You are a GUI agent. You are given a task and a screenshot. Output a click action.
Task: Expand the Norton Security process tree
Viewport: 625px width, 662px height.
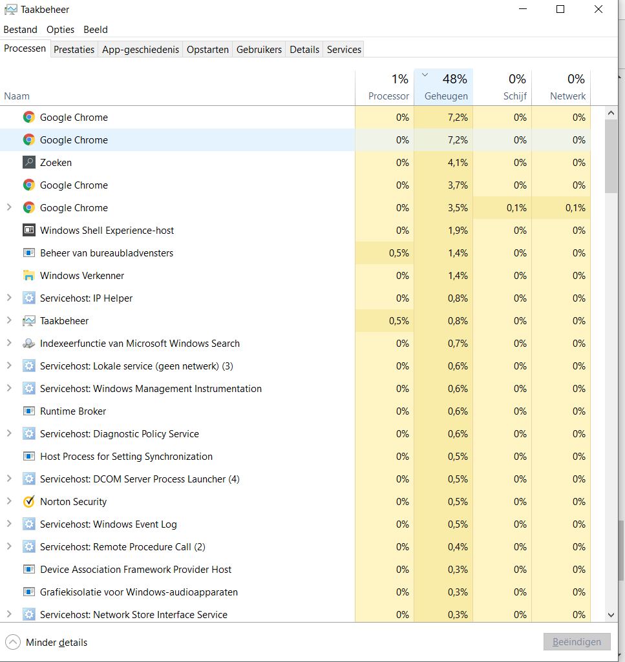click(9, 501)
